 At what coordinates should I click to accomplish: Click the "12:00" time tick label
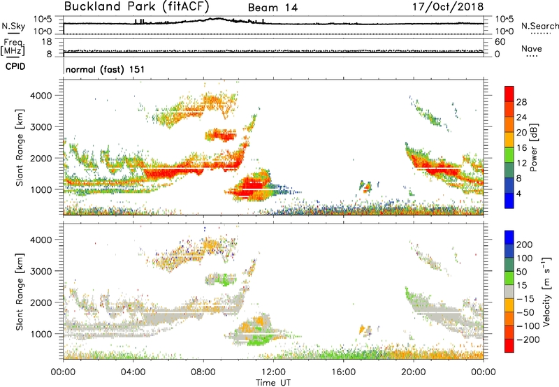(273, 372)
